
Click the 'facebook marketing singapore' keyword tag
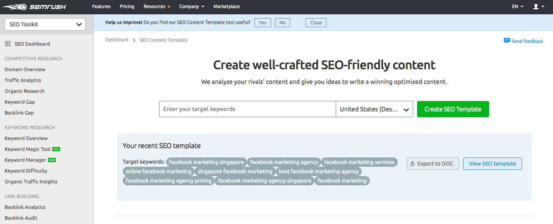coord(206,162)
